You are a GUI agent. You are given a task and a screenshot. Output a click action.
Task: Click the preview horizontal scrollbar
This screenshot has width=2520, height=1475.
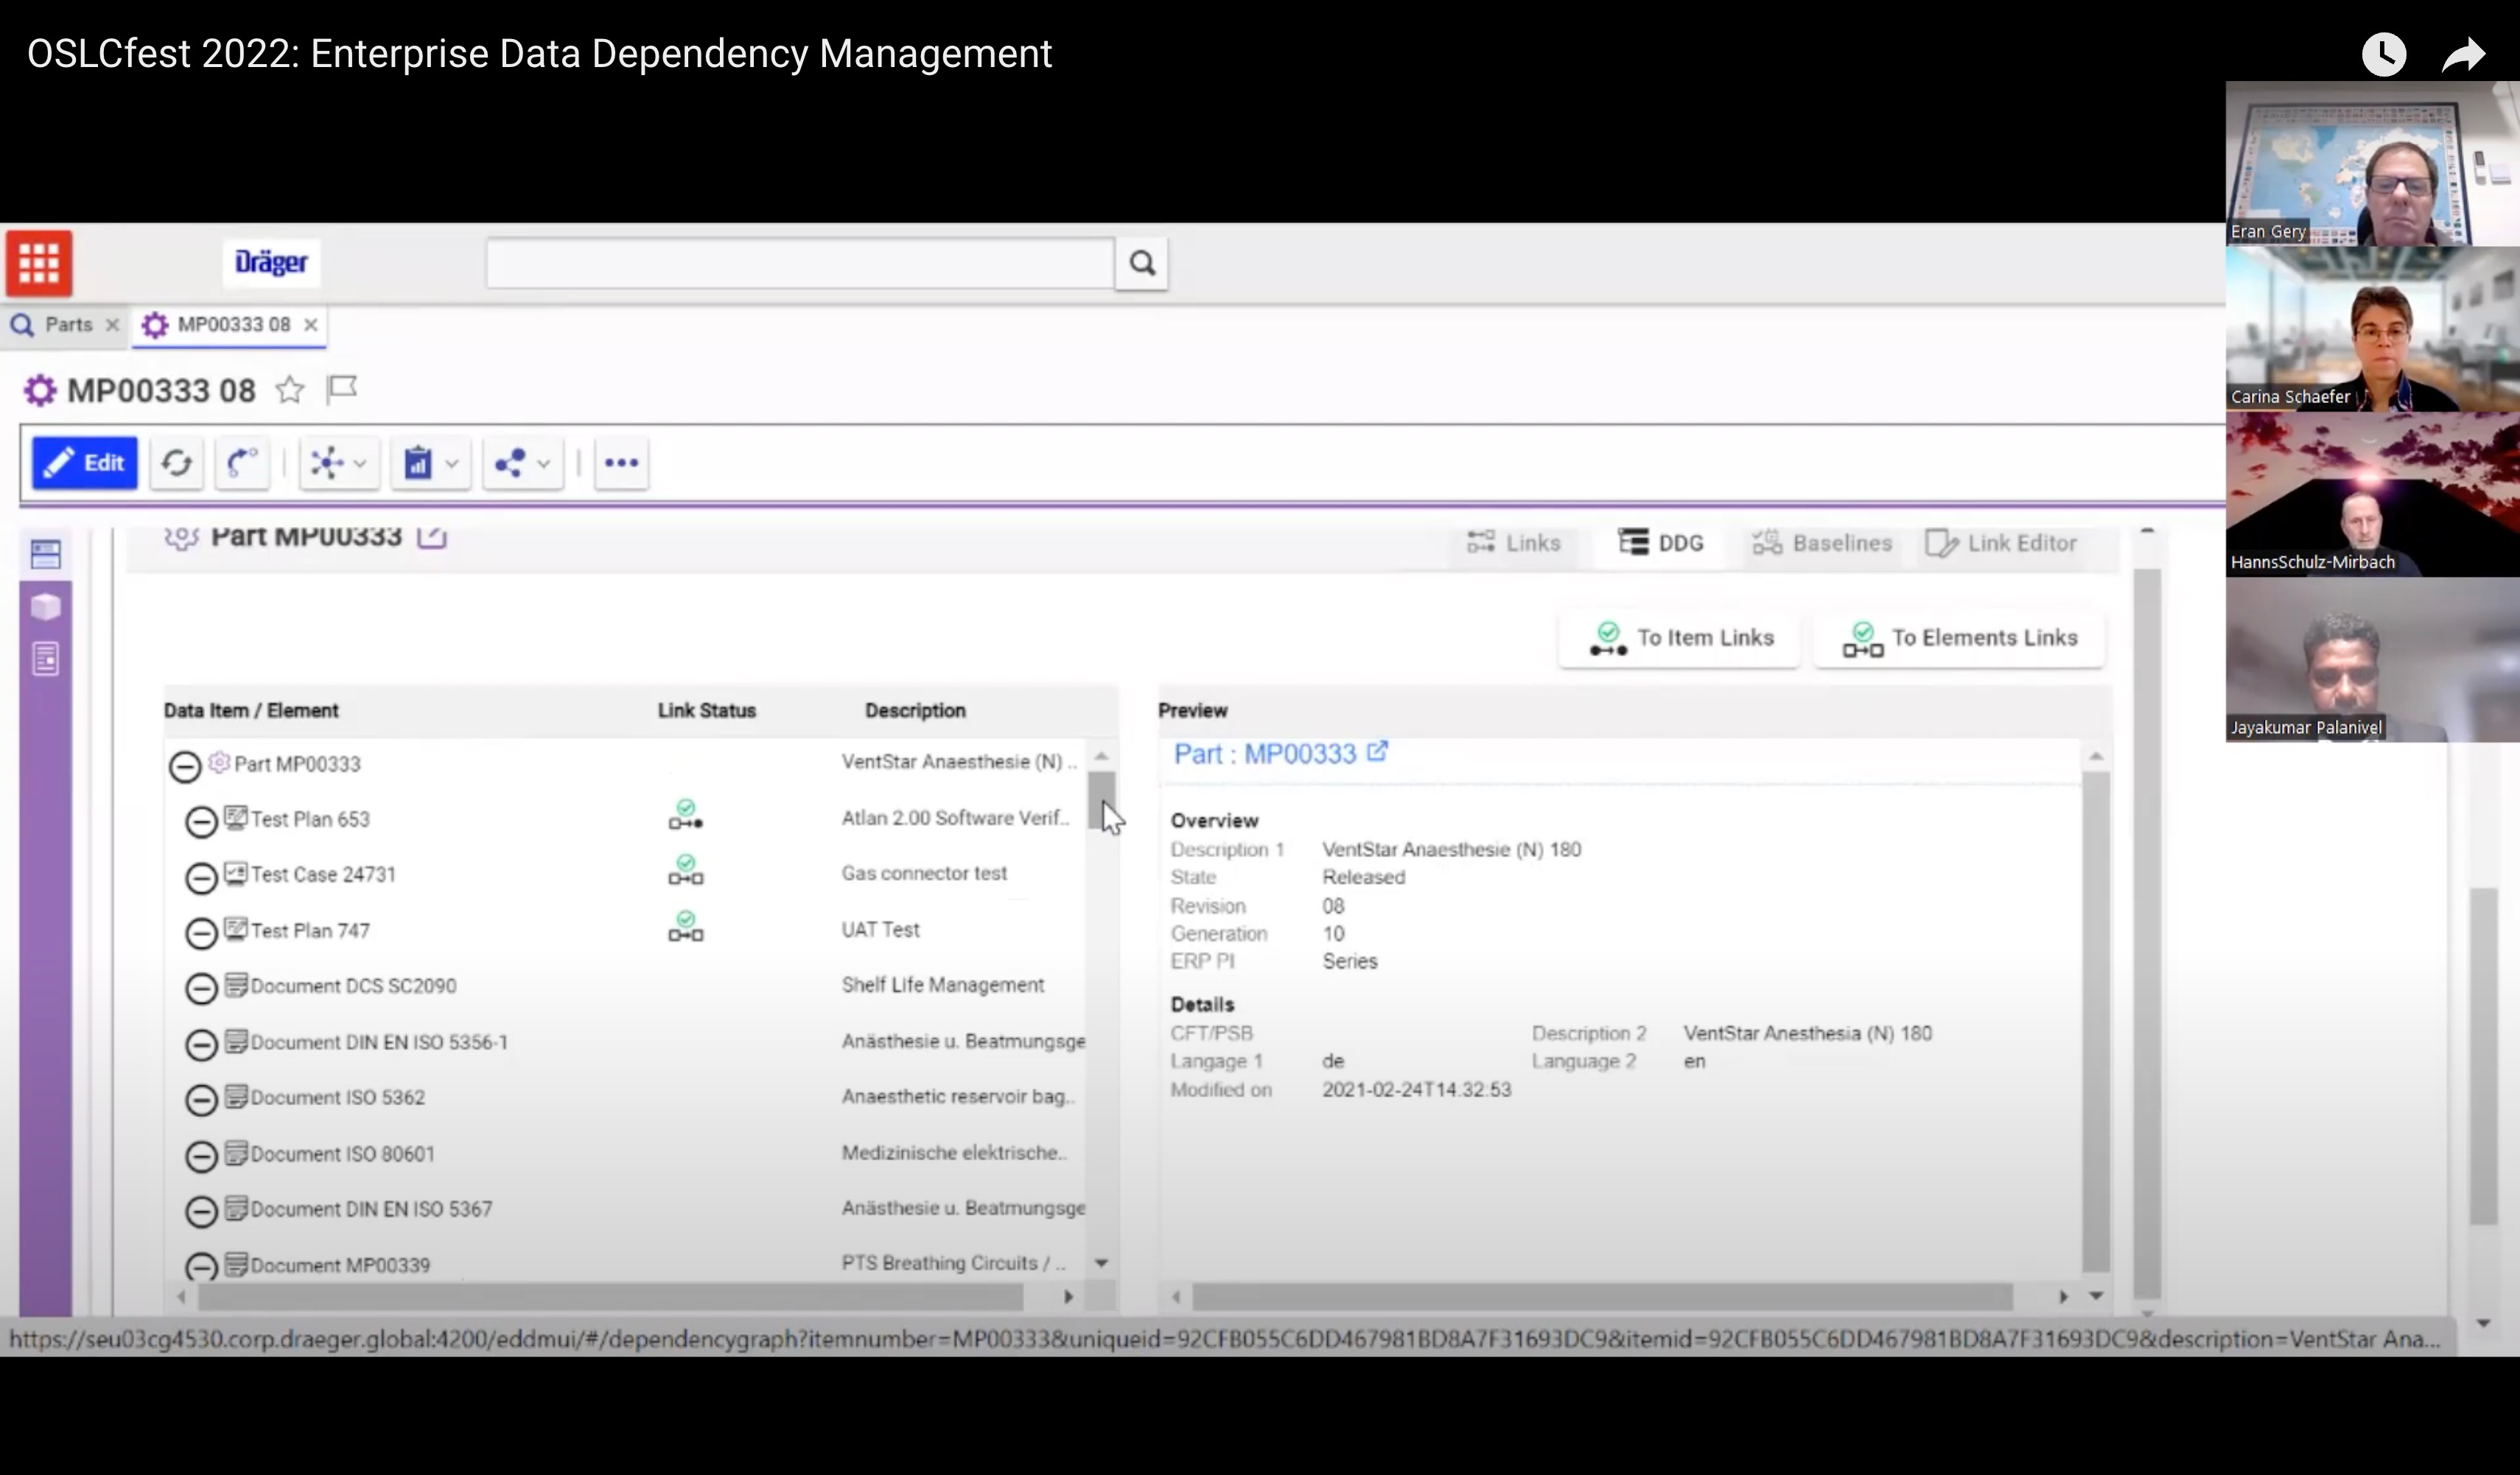(1602, 1297)
